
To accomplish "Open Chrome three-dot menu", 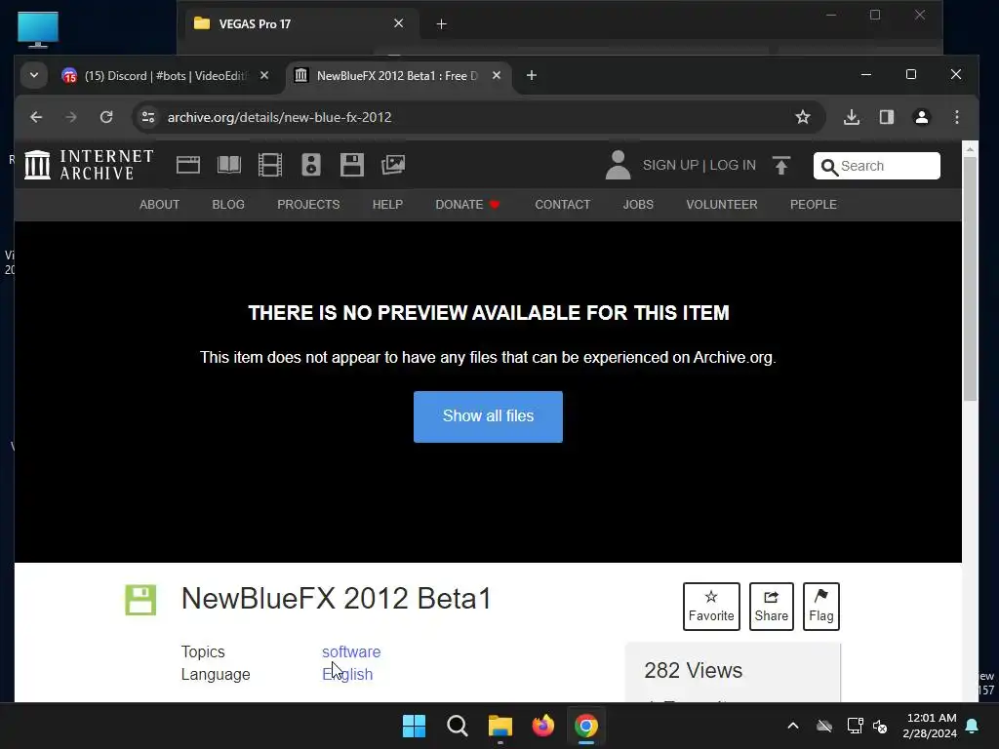I will (956, 117).
